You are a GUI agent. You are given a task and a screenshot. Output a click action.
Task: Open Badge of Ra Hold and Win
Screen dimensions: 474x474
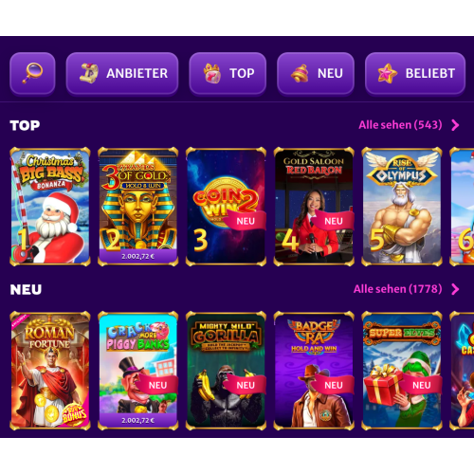[314, 371]
